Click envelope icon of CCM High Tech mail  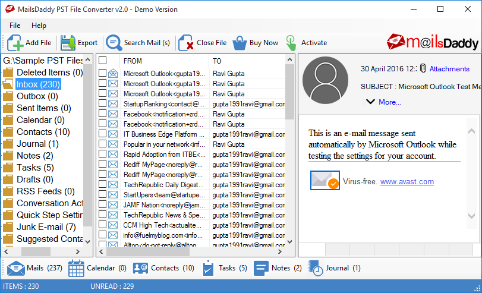pos(113,225)
